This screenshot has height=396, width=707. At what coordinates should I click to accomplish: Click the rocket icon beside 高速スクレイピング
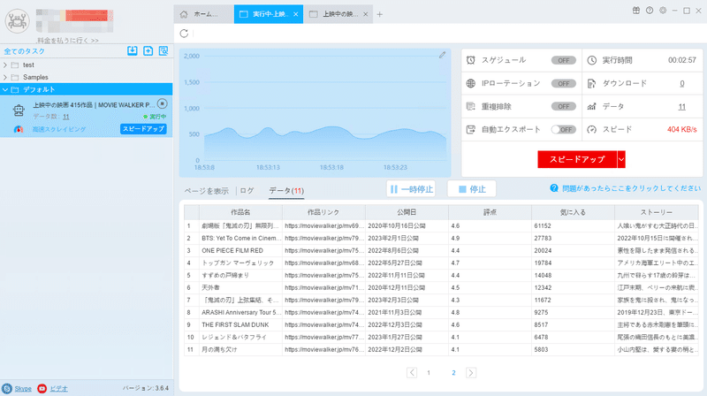coord(19,129)
